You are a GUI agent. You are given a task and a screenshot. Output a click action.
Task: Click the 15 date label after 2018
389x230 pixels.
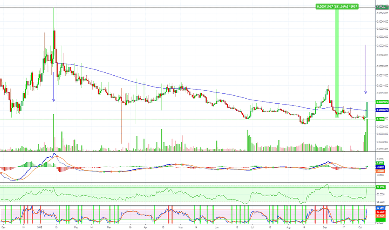coord(56,227)
